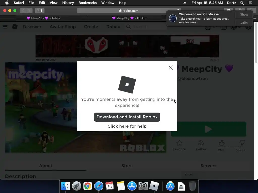The image size is (258, 193).
Task: Toggle Favorite star for MeepCity
Action: [179, 145]
